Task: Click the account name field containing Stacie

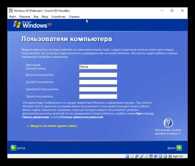Action: [x=98, y=67]
